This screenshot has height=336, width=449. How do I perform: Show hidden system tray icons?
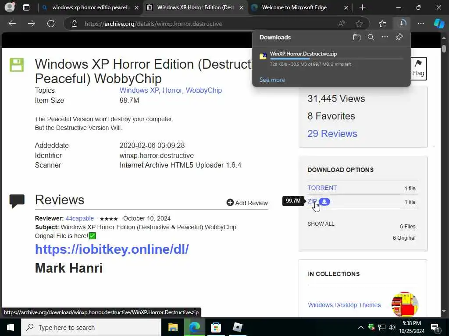pos(361,327)
